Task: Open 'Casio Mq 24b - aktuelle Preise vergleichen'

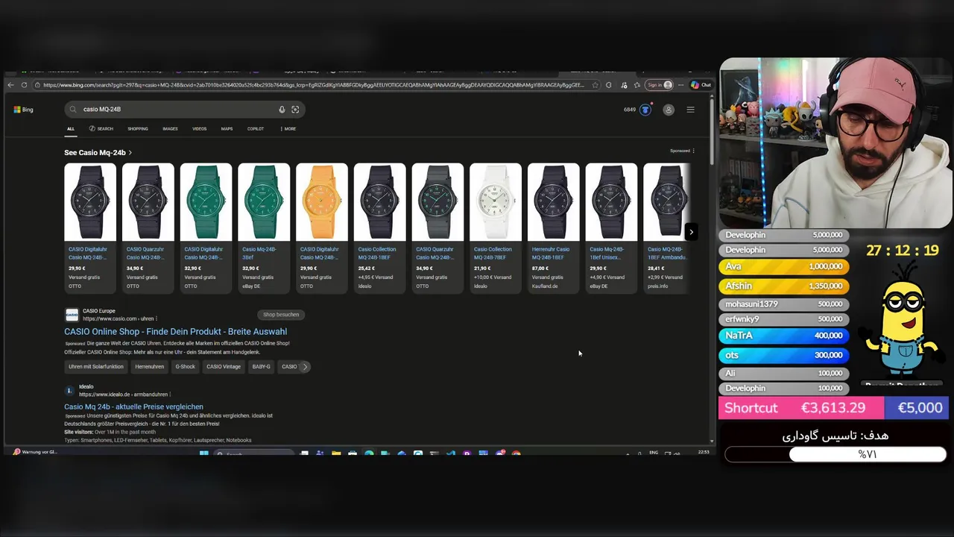Action: click(133, 407)
